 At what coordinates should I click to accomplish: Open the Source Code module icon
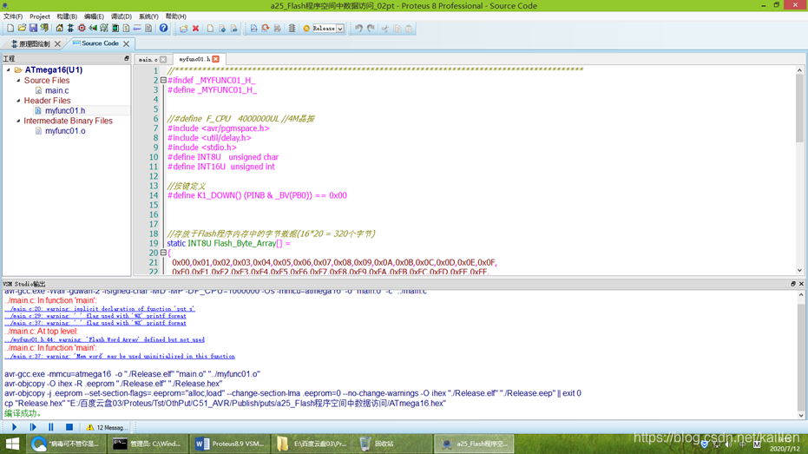click(137, 29)
